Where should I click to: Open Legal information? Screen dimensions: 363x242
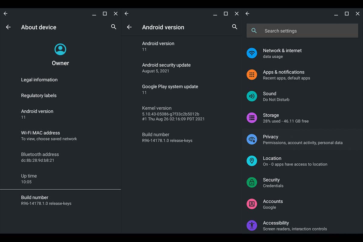coord(39,80)
